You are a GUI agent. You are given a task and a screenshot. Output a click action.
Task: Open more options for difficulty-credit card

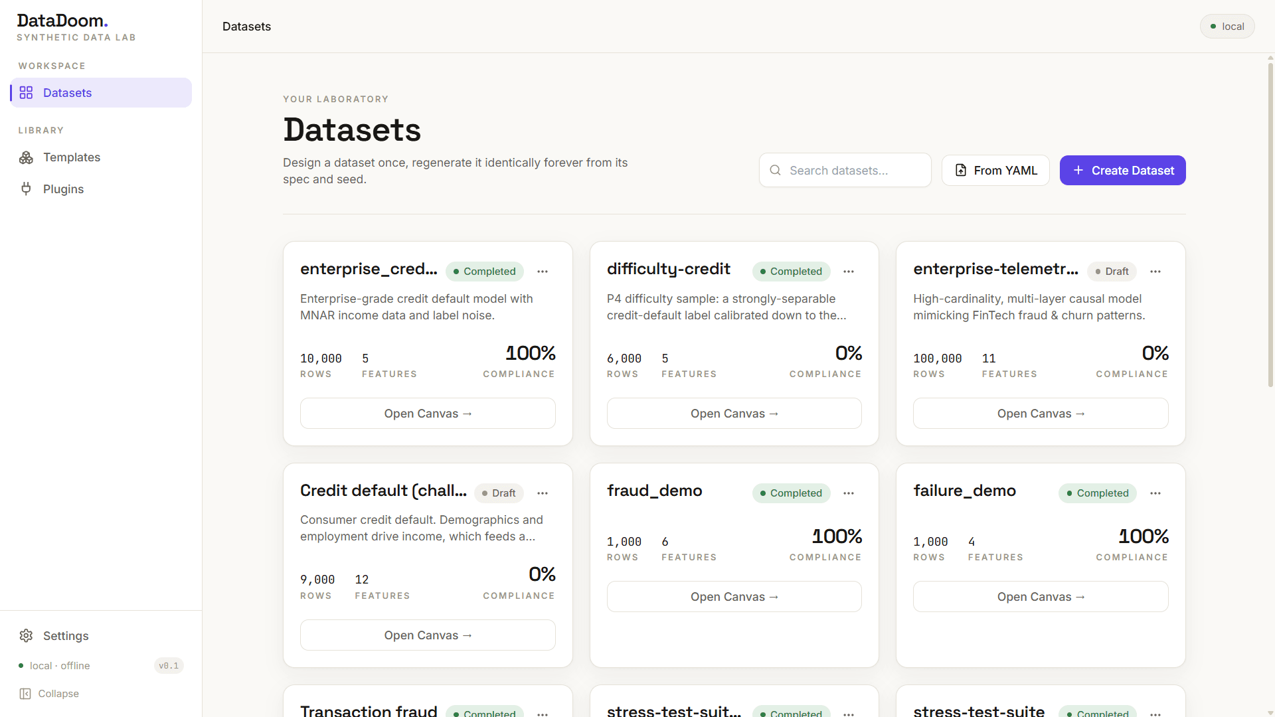pyautogui.click(x=849, y=272)
